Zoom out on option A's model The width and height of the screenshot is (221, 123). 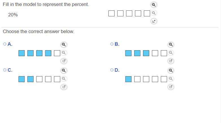[64, 53]
